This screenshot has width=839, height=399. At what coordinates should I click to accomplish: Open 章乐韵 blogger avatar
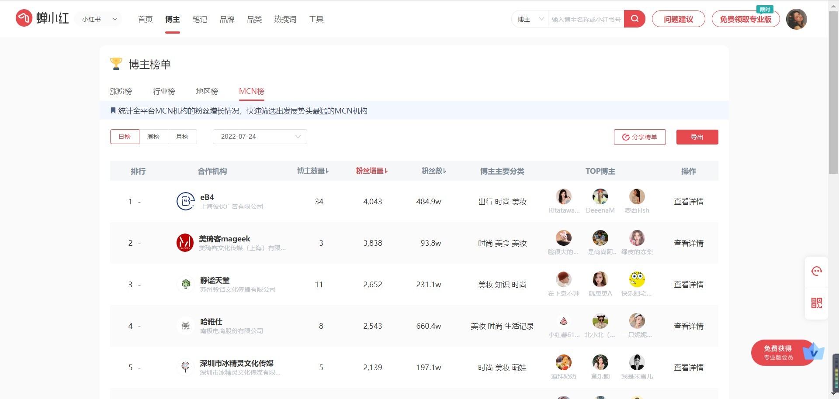[600, 362]
